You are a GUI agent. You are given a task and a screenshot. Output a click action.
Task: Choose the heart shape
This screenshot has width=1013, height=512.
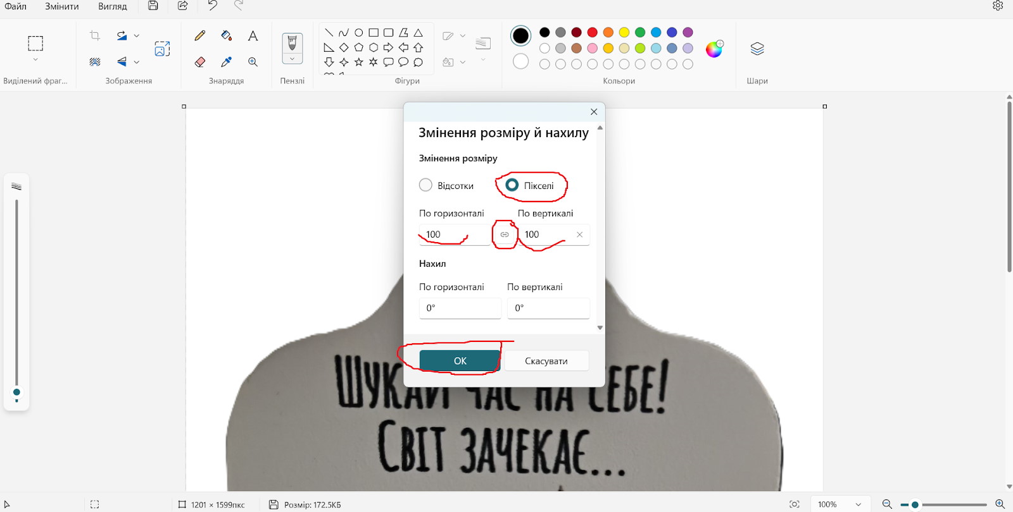point(329,75)
